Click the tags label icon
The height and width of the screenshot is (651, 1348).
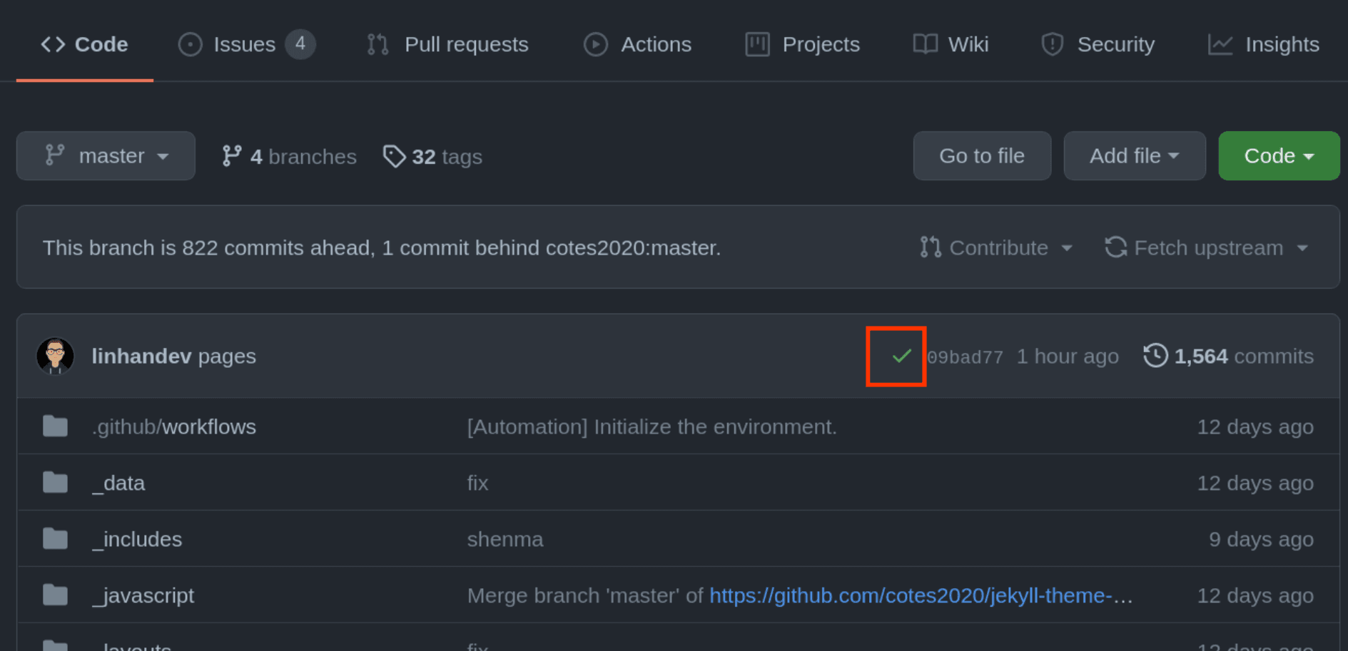coord(394,156)
